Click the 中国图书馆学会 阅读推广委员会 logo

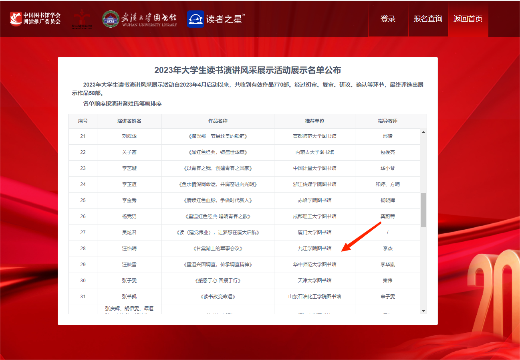point(36,18)
